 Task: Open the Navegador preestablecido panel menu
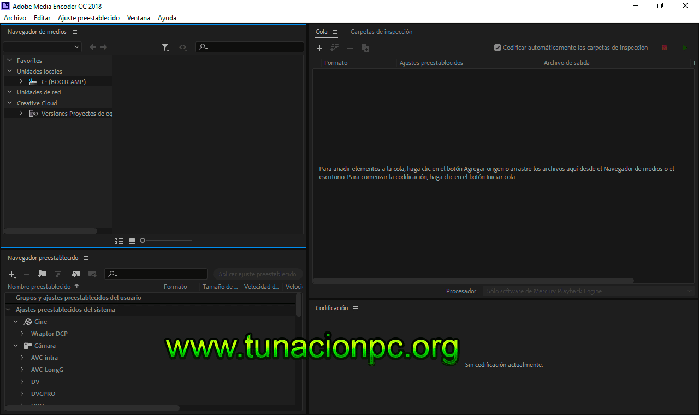(x=86, y=258)
